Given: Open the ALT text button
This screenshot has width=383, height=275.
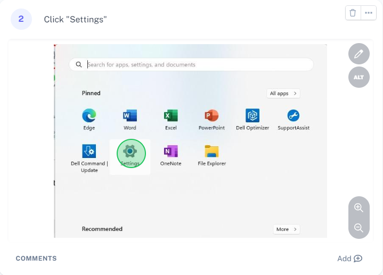Looking at the screenshot, I should 359,77.
